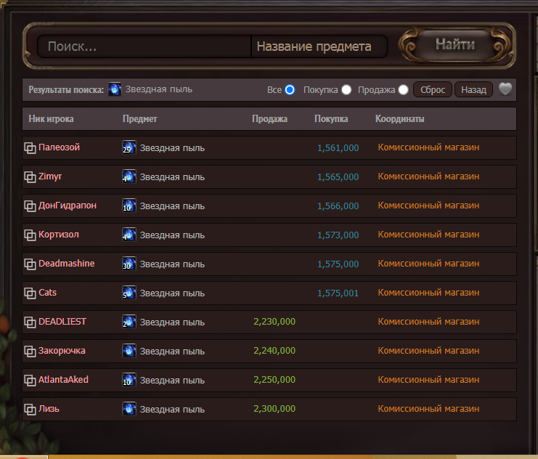Image resolution: width=538 pixels, height=459 pixels.
Task: Select the Продажа radio filter
Action: point(403,90)
